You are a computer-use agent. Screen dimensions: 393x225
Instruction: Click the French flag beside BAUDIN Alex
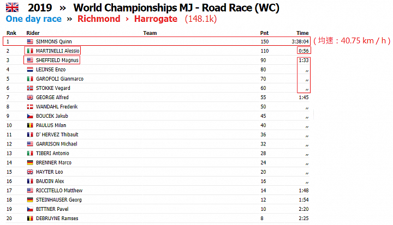30,181
